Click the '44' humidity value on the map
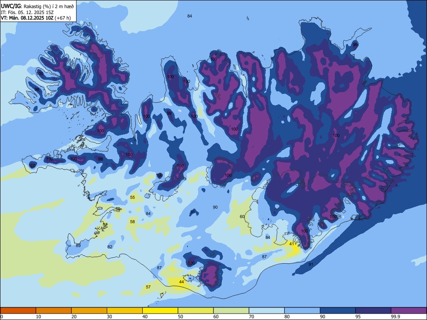This screenshot has height=320, width=427. (x=181, y=282)
